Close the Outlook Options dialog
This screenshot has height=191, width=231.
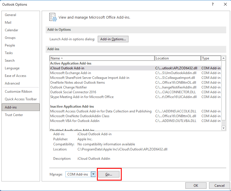coord(225,4)
